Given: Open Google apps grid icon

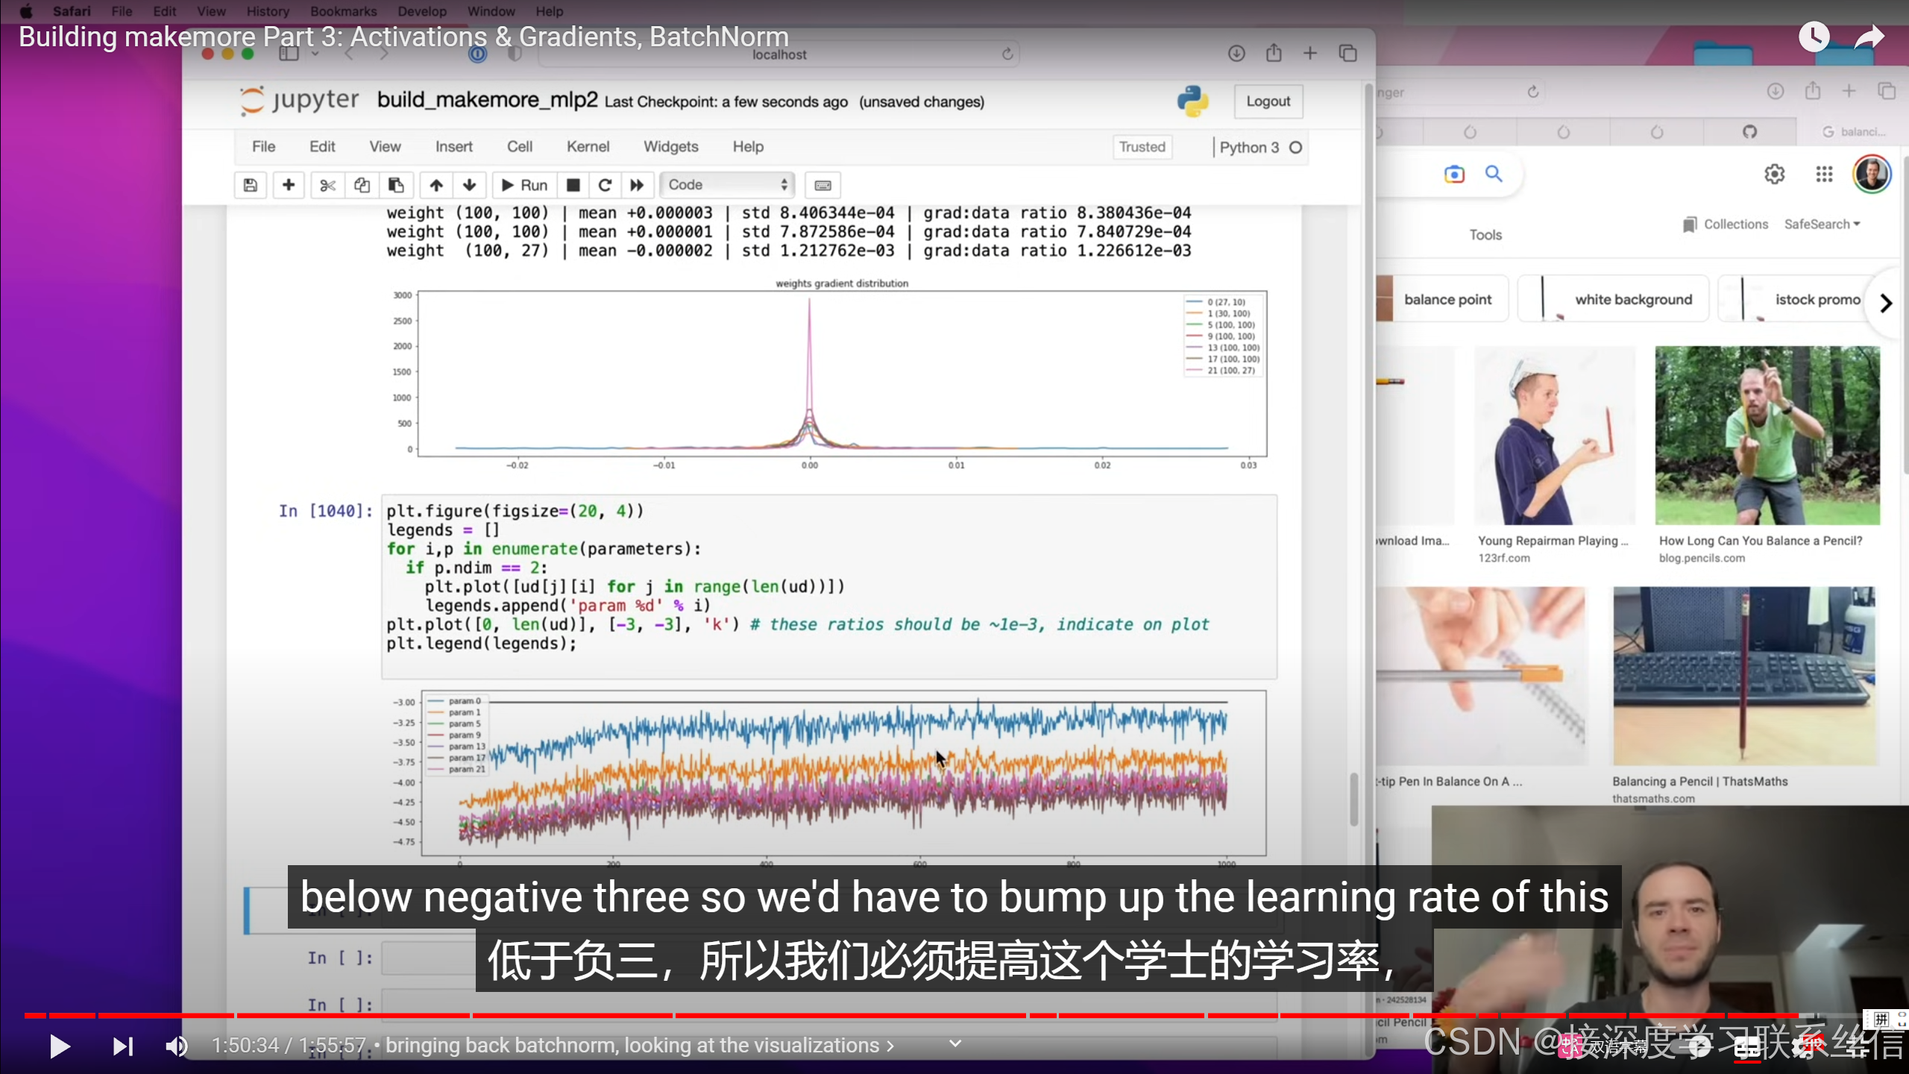Looking at the screenshot, I should point(1824,174).
